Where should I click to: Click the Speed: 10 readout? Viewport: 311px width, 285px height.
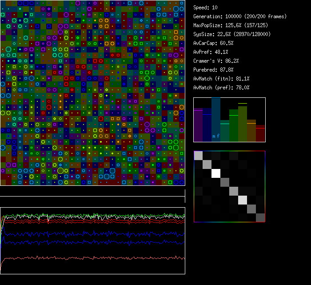coord(205,8)
